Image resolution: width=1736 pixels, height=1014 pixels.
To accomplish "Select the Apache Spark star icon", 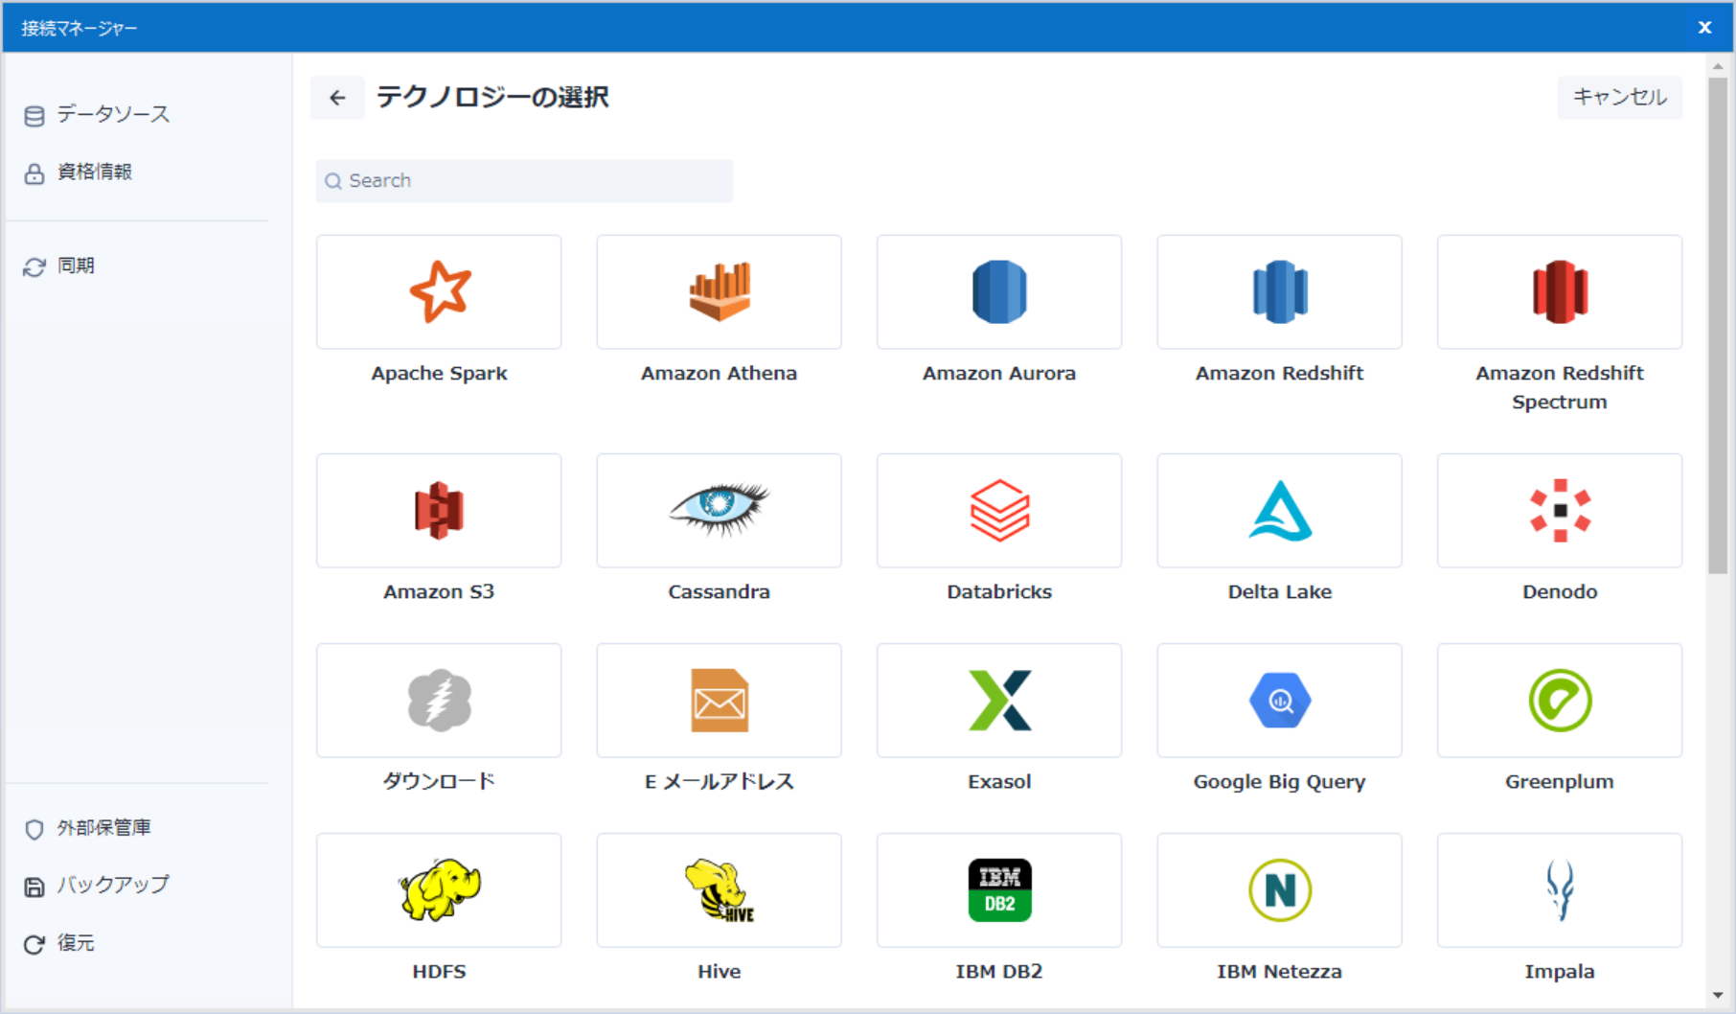I will 440,291.
